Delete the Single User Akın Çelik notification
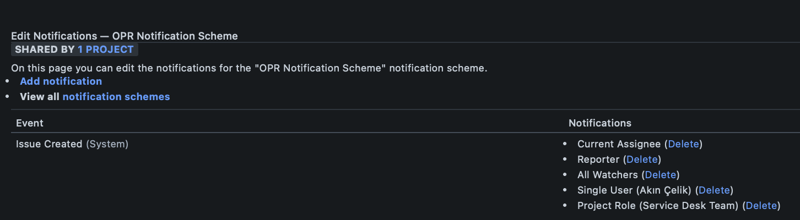This screenshot has width=800, height=220. (714, 190)
